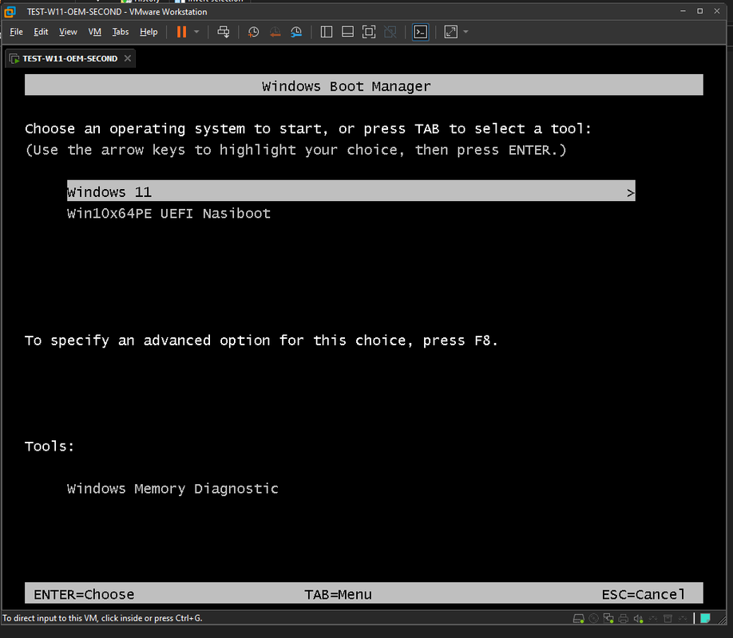Click the sound card status icon

point(638,618)
